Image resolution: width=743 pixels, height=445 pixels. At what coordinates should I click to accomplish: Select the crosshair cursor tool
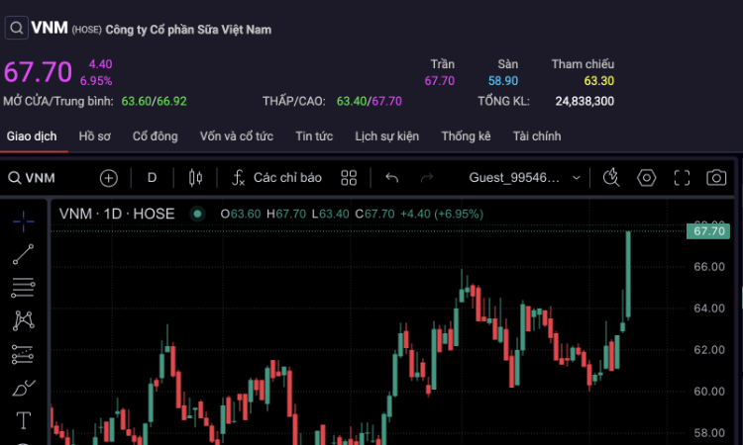pos(23,221)
